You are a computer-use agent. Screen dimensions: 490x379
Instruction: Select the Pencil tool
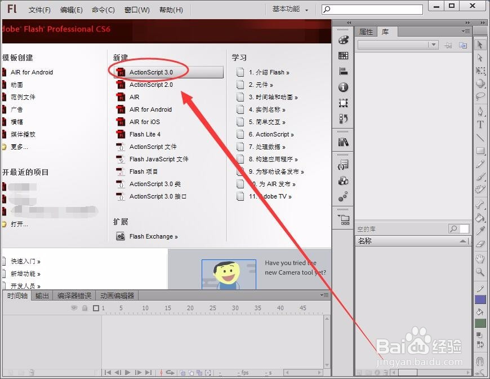click(x=480, y=164)
